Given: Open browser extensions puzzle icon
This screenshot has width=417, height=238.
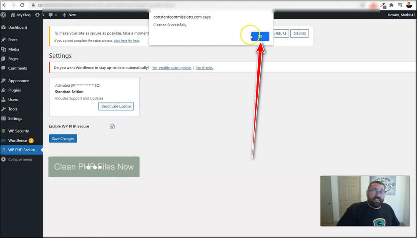Looking at the screenshot, I should tap(391, 5).
